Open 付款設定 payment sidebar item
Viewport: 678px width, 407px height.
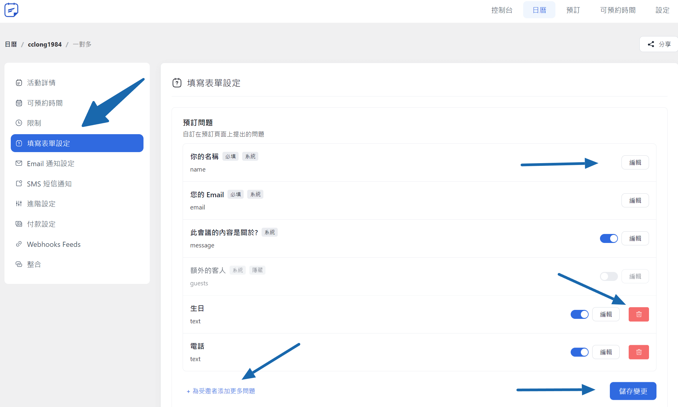[41, 224]
